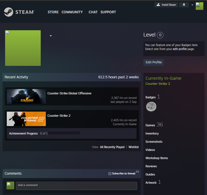Open Videos from the sidebar
This screenshot has height=195, width=207.
tap(150, 150)
